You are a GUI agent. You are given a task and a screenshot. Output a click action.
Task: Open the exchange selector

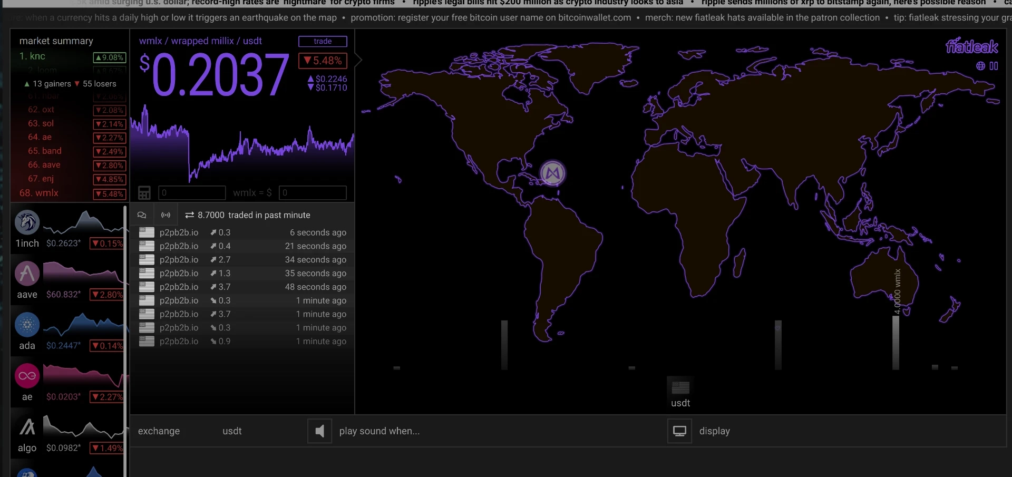tap(159, 431)
